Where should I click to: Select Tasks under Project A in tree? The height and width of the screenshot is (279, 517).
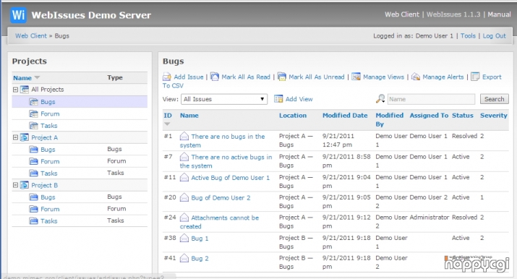pos(48,173)
